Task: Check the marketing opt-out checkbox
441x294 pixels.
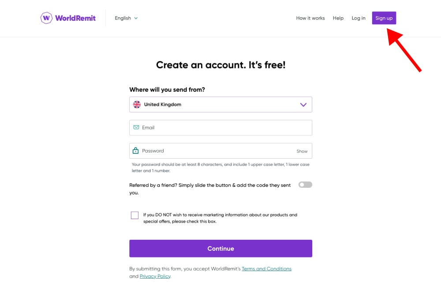Action: coord(135,215)
